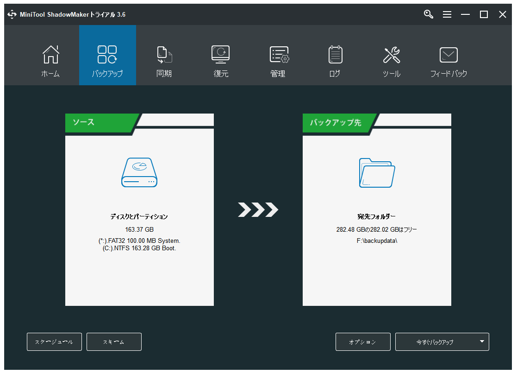
Task: Select the バックアップ (Backup) tab
Action: [x=107, y=56]
